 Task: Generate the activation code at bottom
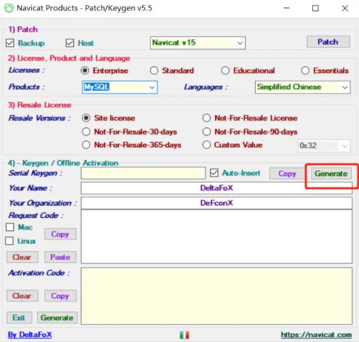pyautogui.click(x=57, y=318)
